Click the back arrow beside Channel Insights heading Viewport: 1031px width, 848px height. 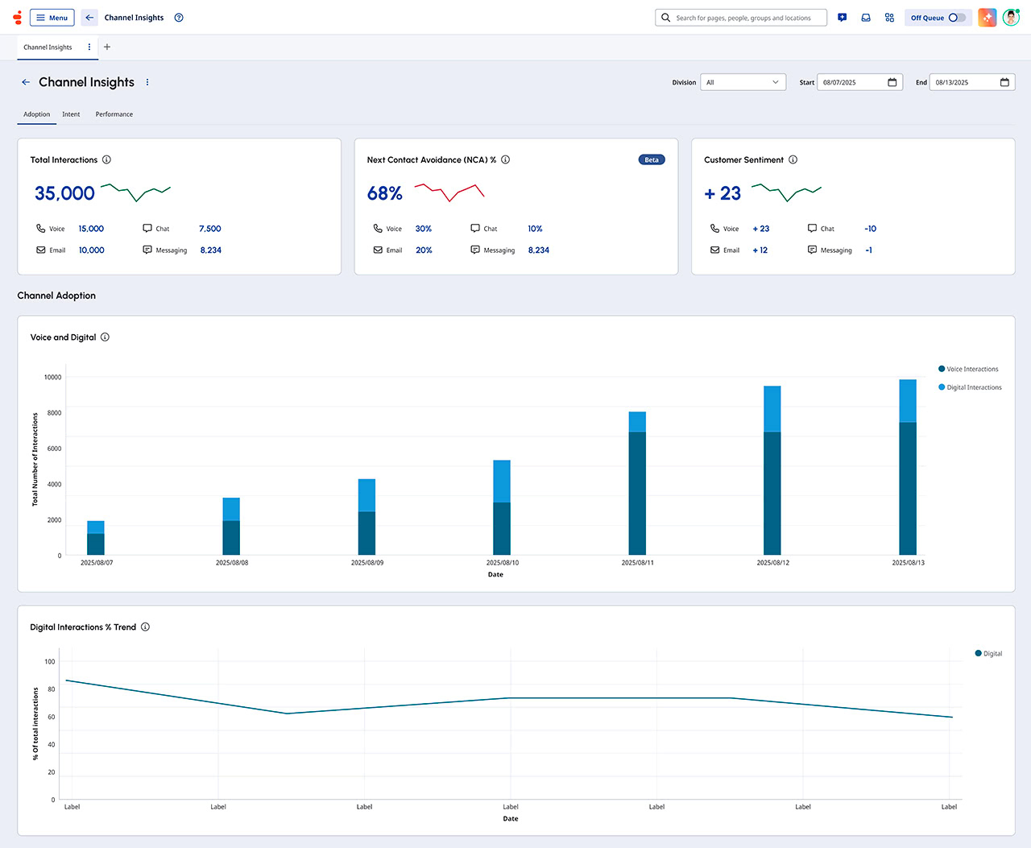[26, 82]
